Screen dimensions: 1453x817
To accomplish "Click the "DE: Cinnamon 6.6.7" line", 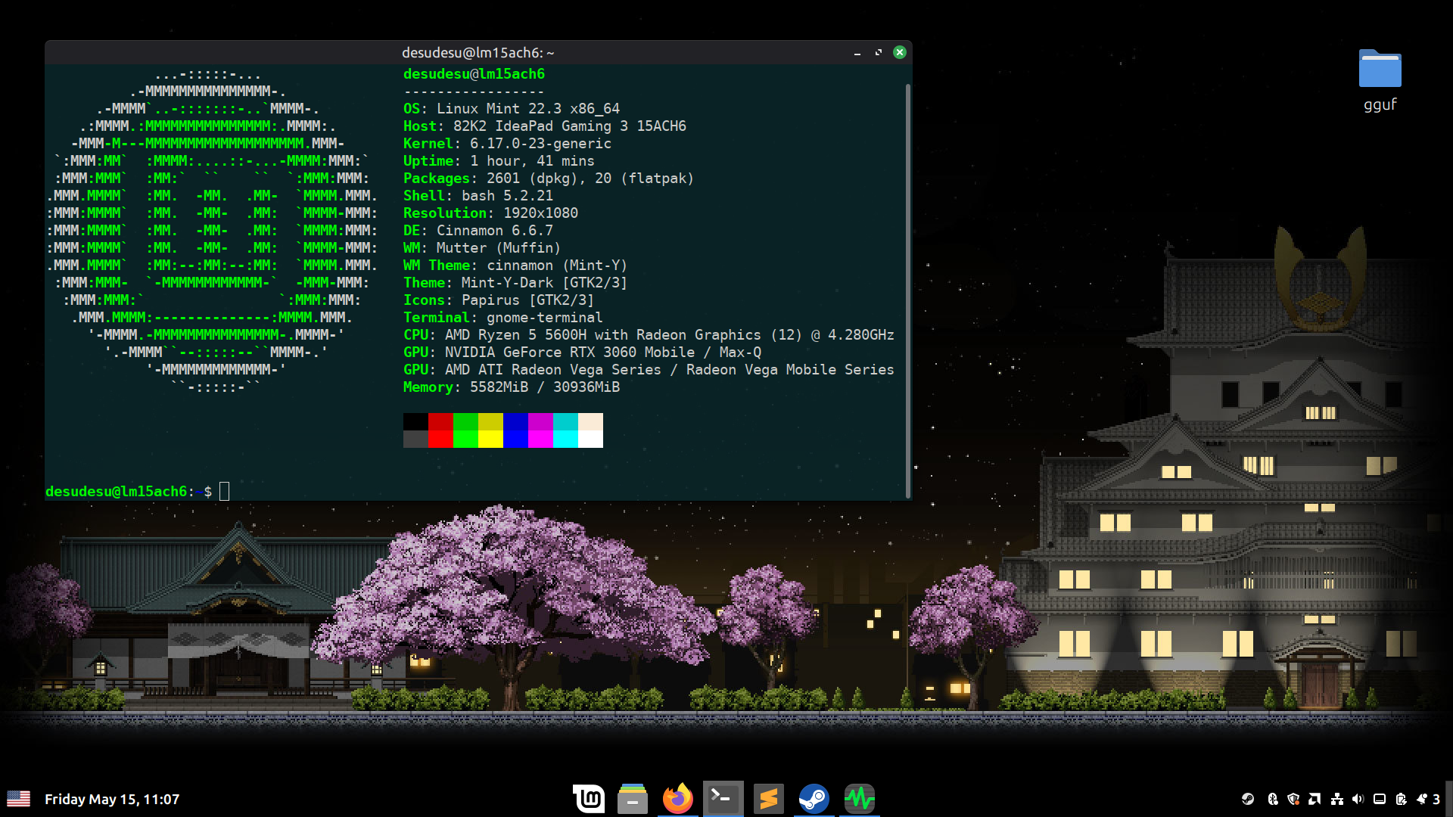I will coord(478,231).
